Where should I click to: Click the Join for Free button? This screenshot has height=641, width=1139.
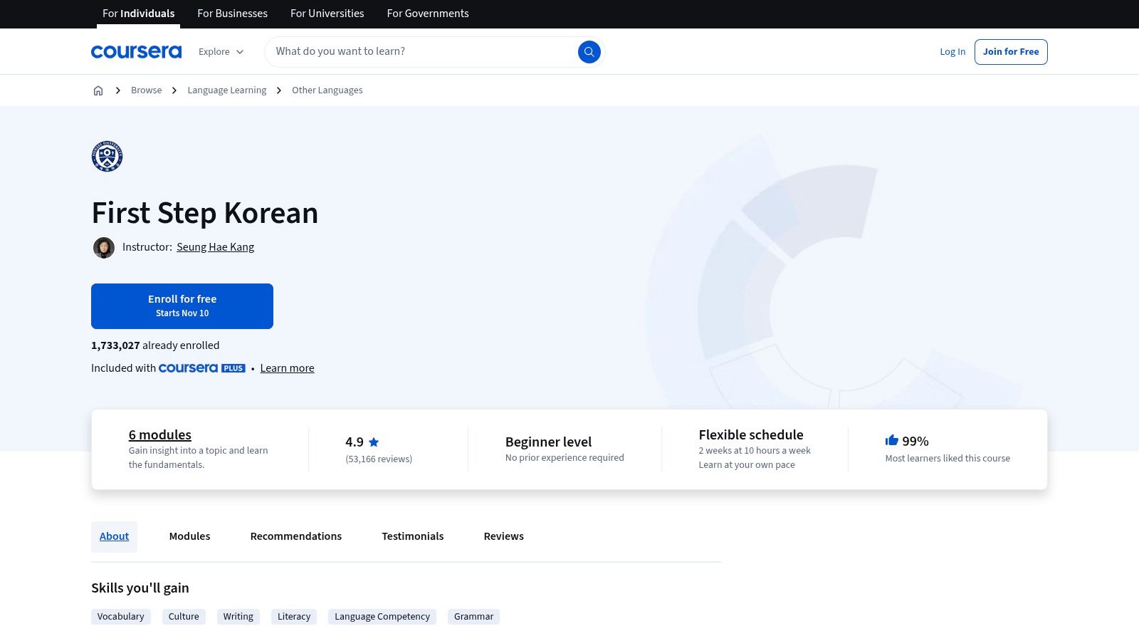tap(1011, 51)
